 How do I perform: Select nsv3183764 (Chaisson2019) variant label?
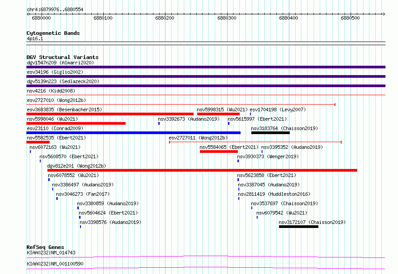pyautogui.click(x=284, y=128)
